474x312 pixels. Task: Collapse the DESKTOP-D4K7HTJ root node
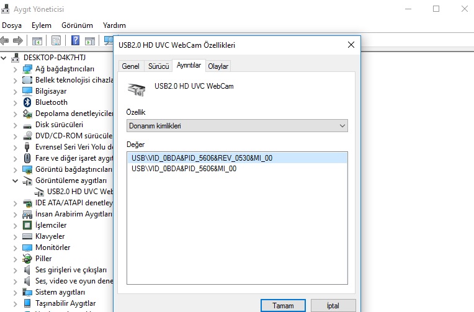click(4, 58)
